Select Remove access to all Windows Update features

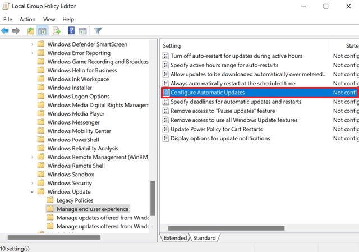click(234, 120)
